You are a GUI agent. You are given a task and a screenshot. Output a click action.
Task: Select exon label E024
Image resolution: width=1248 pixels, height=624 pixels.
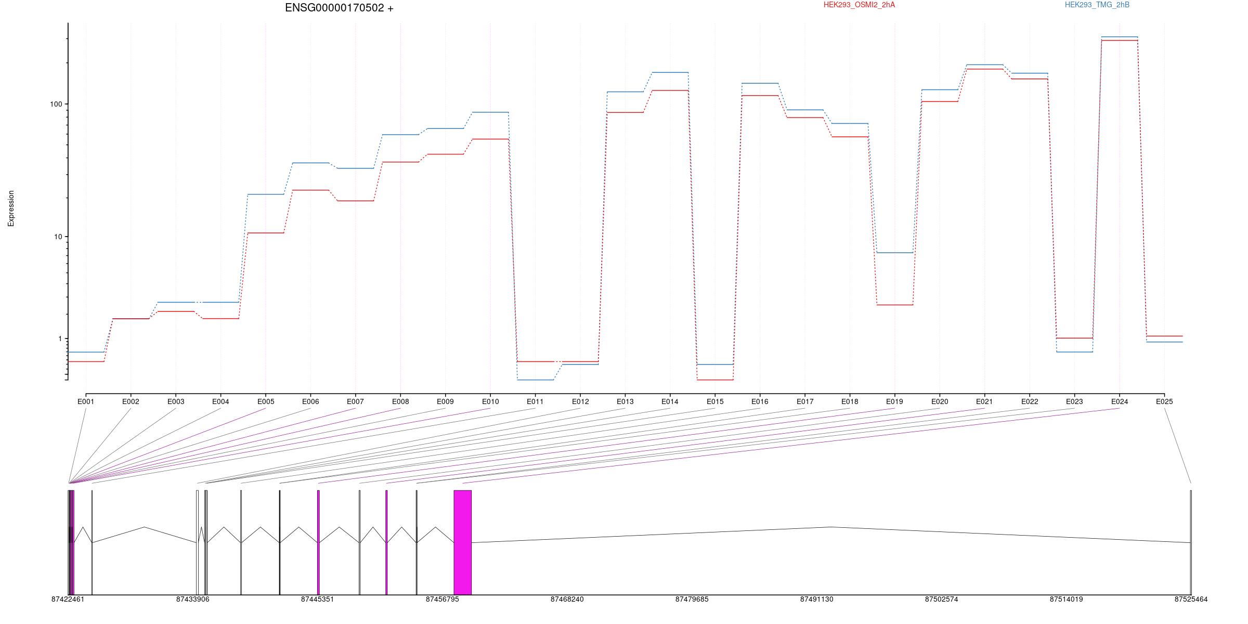click(x=1120, y=401)
